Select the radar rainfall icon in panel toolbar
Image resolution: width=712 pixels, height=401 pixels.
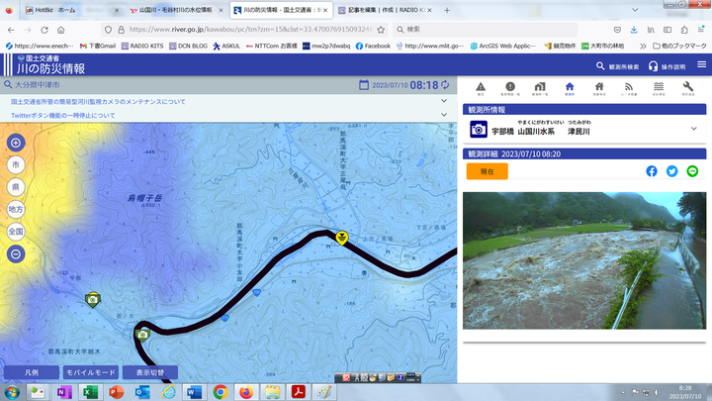click(629, 88)
